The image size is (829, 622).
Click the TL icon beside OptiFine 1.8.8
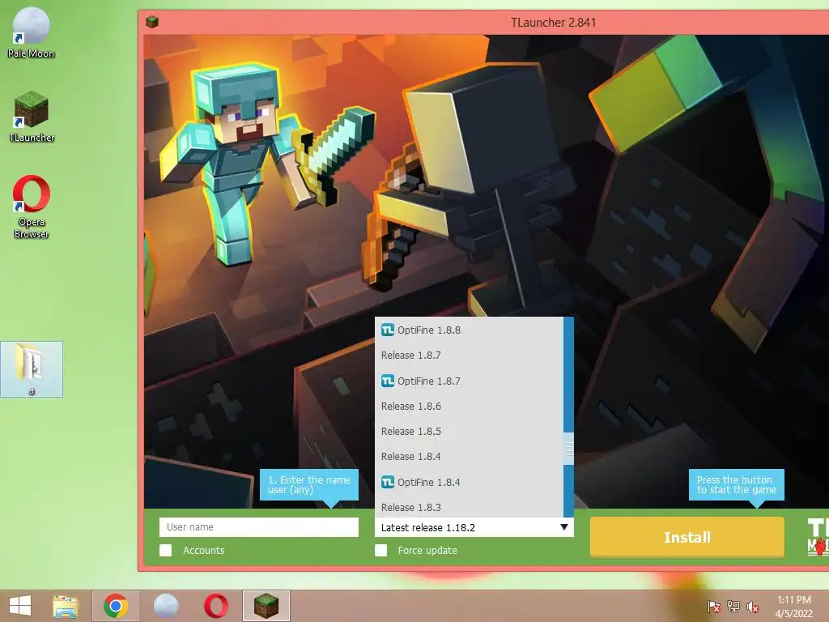tap(388, 330)
